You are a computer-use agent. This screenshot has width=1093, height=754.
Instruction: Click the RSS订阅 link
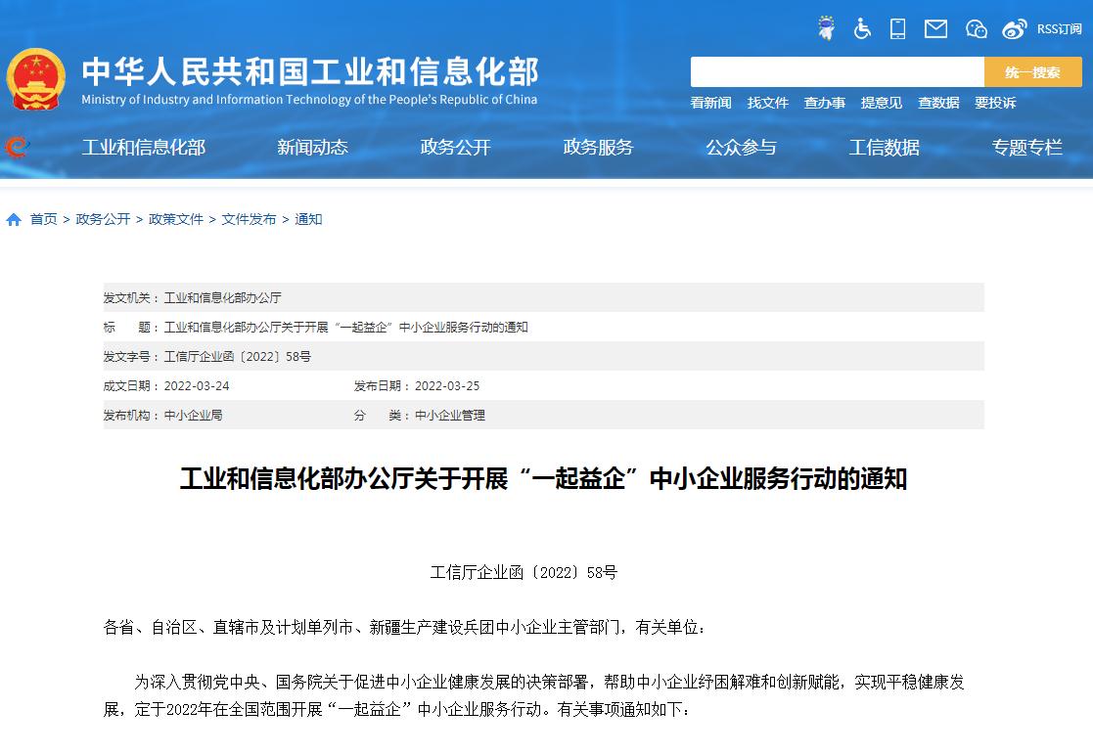click(1059, 29)
